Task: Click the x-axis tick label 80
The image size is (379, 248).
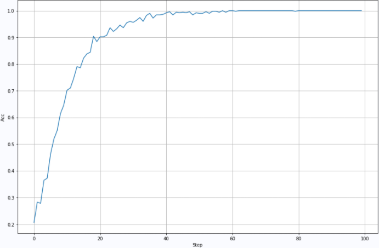Action: click(299, 239)
